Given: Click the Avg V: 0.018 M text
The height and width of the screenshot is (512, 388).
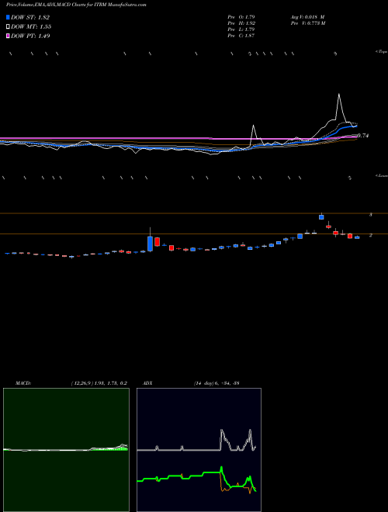Looking at the screenshot, I should tap(307, 16).
